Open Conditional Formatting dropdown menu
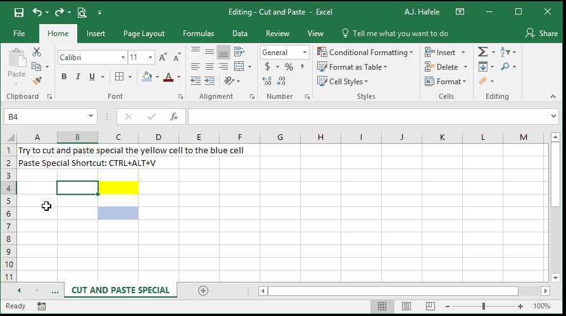The width and height of the screenshot is (566, 316). pos(365,53)
